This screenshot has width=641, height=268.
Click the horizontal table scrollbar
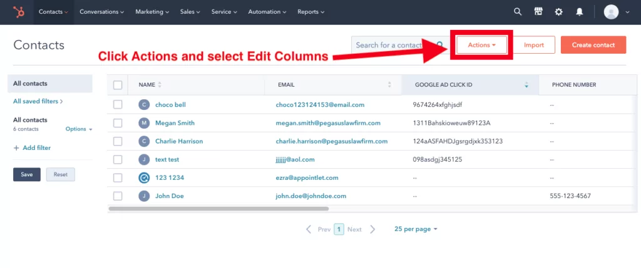click(218, 209)
